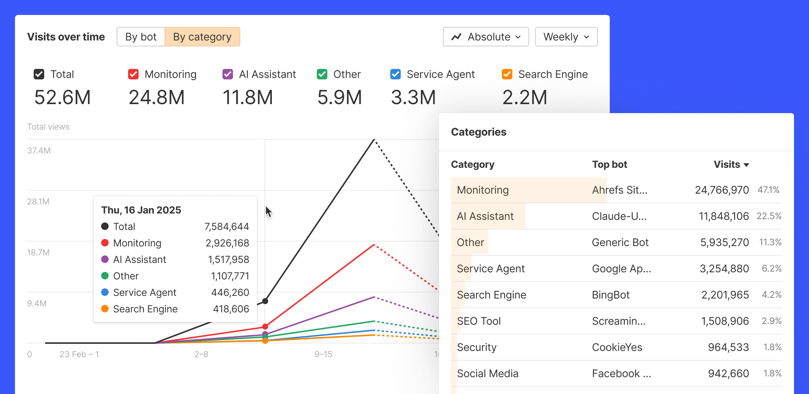Click the red Monitoring dot in the tooltip

tap(104, 243)
